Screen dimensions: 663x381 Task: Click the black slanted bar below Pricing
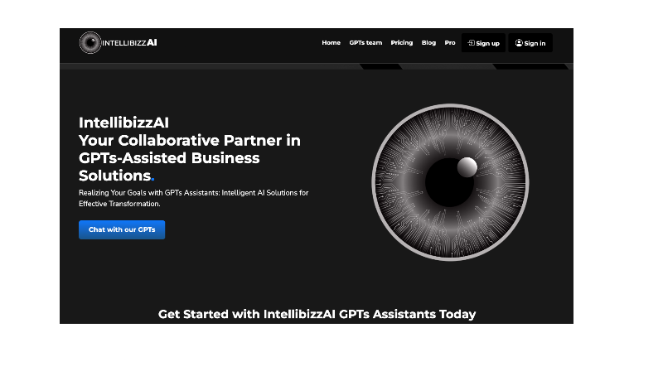(381, 67)
